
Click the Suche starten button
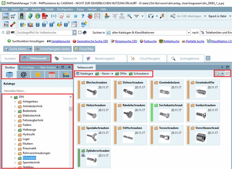[16, 49]
